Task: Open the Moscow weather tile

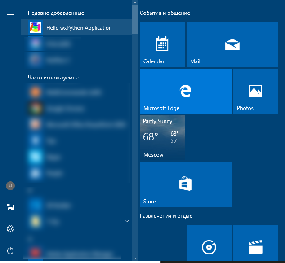Action: pos(162,138)
